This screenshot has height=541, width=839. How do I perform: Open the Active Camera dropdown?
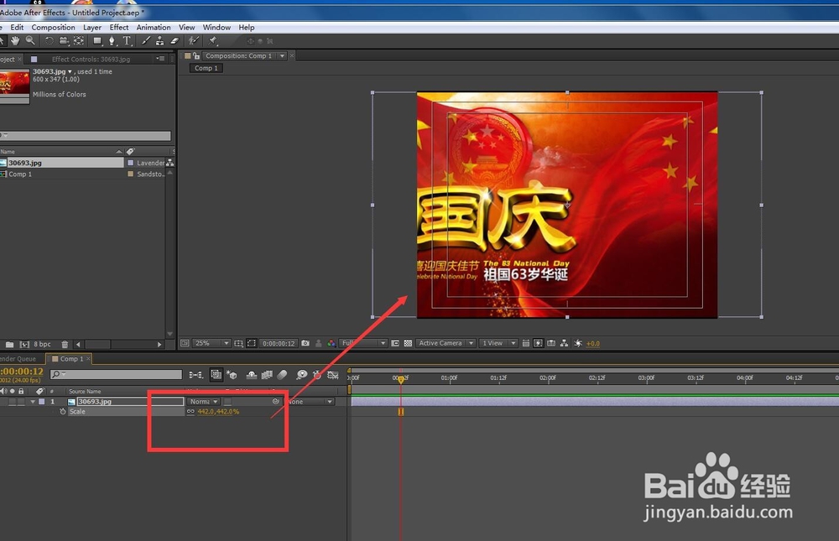coord(446,343)
